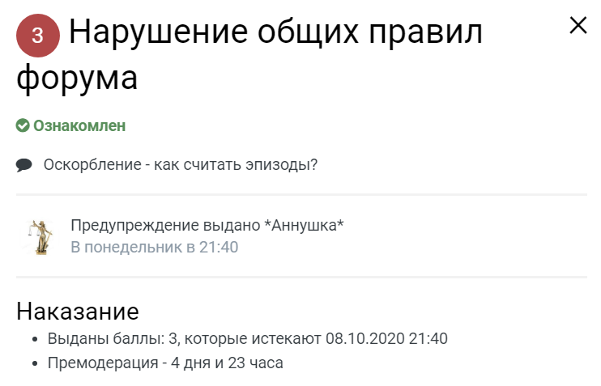Click the divider line above 'Наказание'
Viewport: 601px width, 386px height.
[301, 277]
